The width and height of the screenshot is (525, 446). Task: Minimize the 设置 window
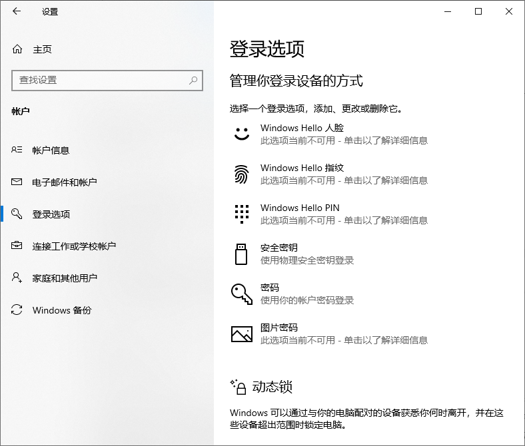pyautogui.click(x=448, y=11)
